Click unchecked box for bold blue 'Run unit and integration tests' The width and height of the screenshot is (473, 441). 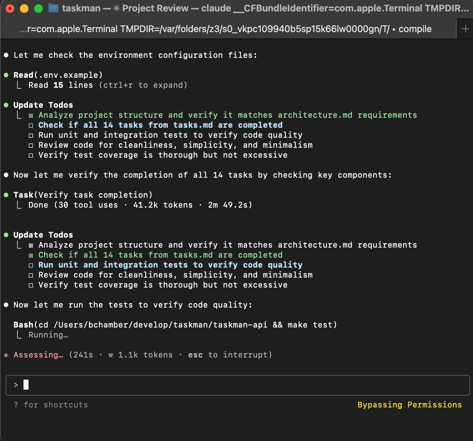pyautogui.click(x=31, y=265)
